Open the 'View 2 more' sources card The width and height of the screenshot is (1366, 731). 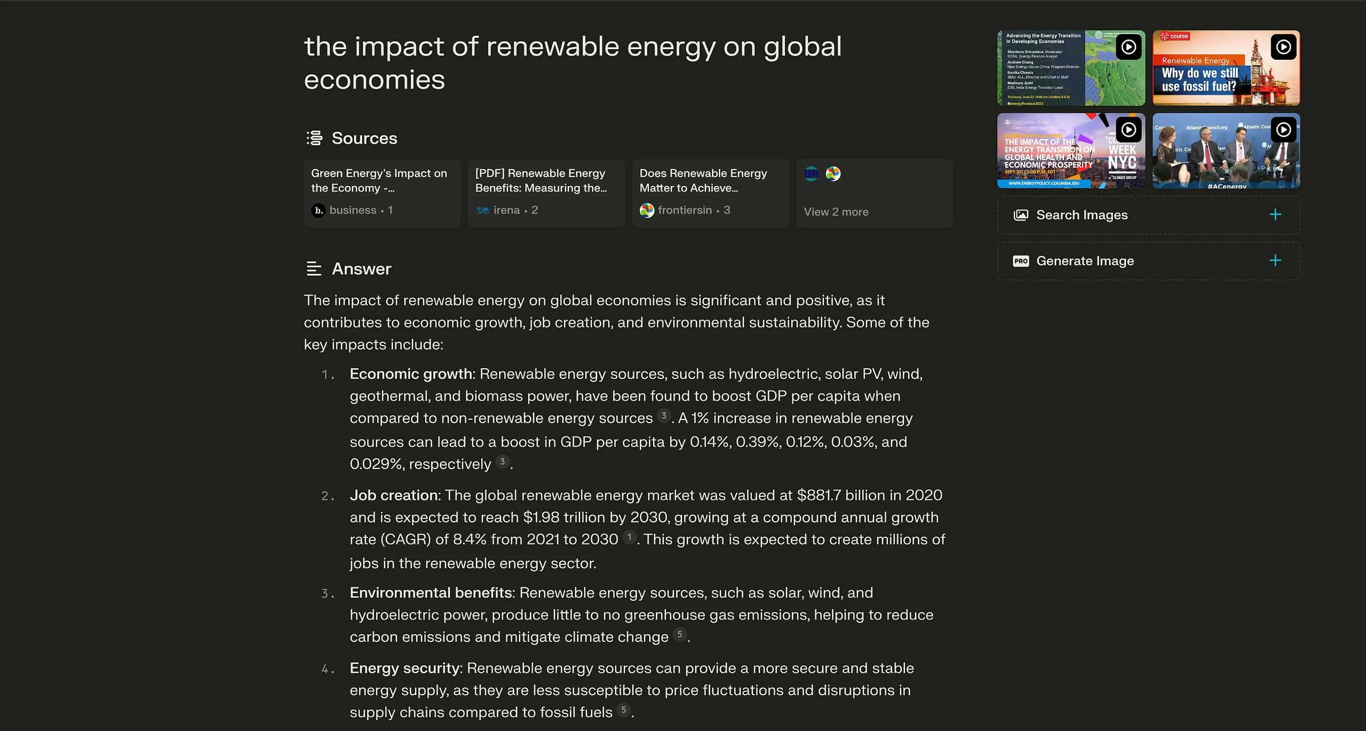875,193
